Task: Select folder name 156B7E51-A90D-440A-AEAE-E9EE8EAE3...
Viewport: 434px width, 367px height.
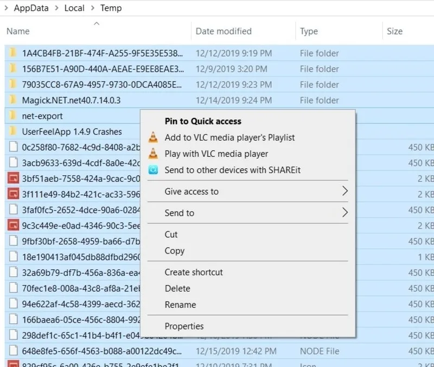Action: click(x=103, y=69)
